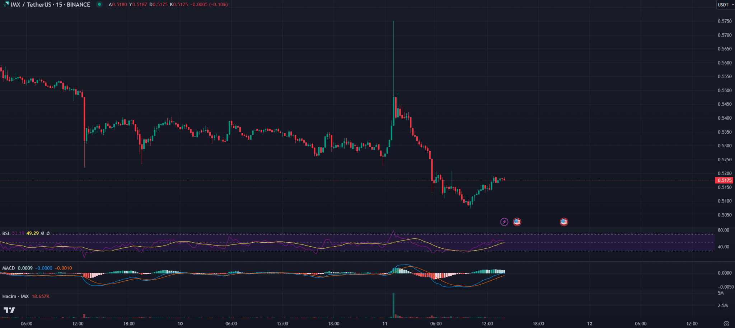Open the purple lightning event marker
This screenshot has height=328, width=735.
504,222
